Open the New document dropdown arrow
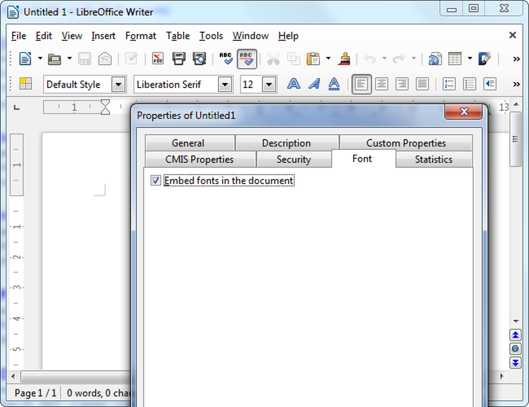The width and height of the screenshot is (529, 407). pos(40,58)
